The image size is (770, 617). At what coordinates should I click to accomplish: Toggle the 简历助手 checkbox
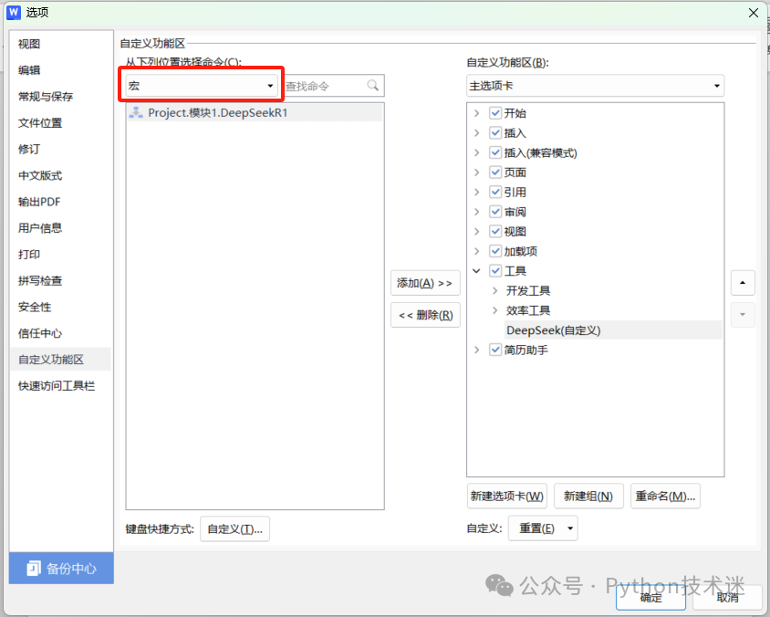pos(495,350)
